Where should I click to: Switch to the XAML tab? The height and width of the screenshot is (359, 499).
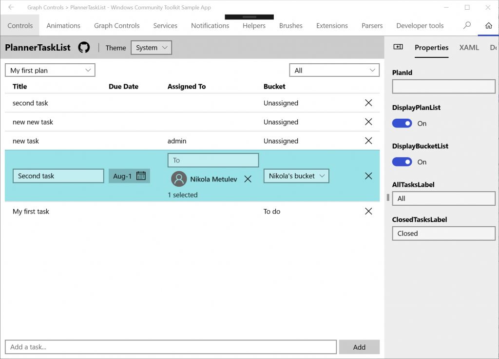(x=469, y=48)
